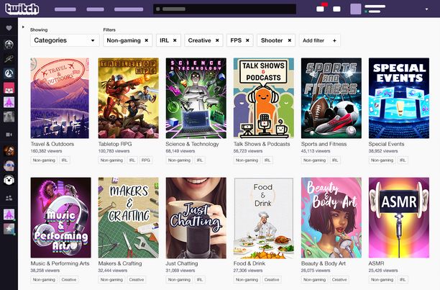Image resolution: width=440 pixels, height=290 pixels.
Task: Open the Travel & Outdoors cover art
Action: [x=60, y=98]
